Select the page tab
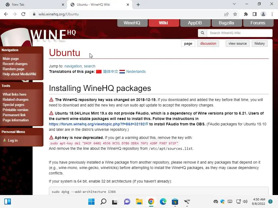Image resolution: width=278 pixels, height=208 pixels. coord(188,44)
